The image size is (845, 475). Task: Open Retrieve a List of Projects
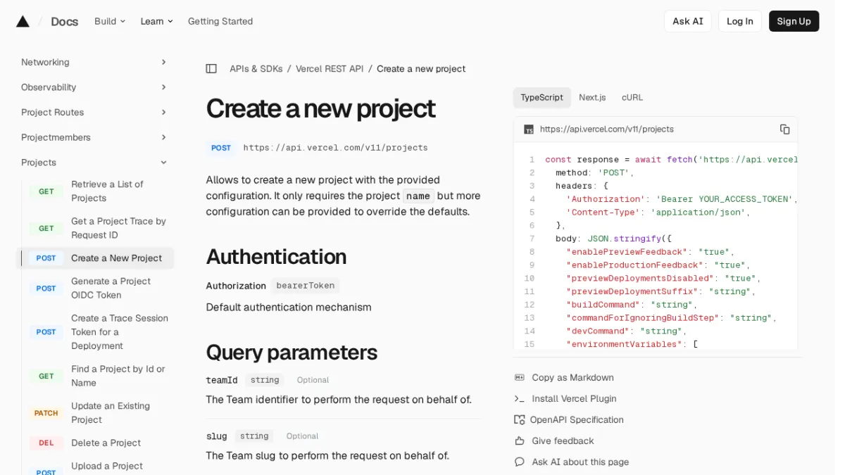[107, 191]
